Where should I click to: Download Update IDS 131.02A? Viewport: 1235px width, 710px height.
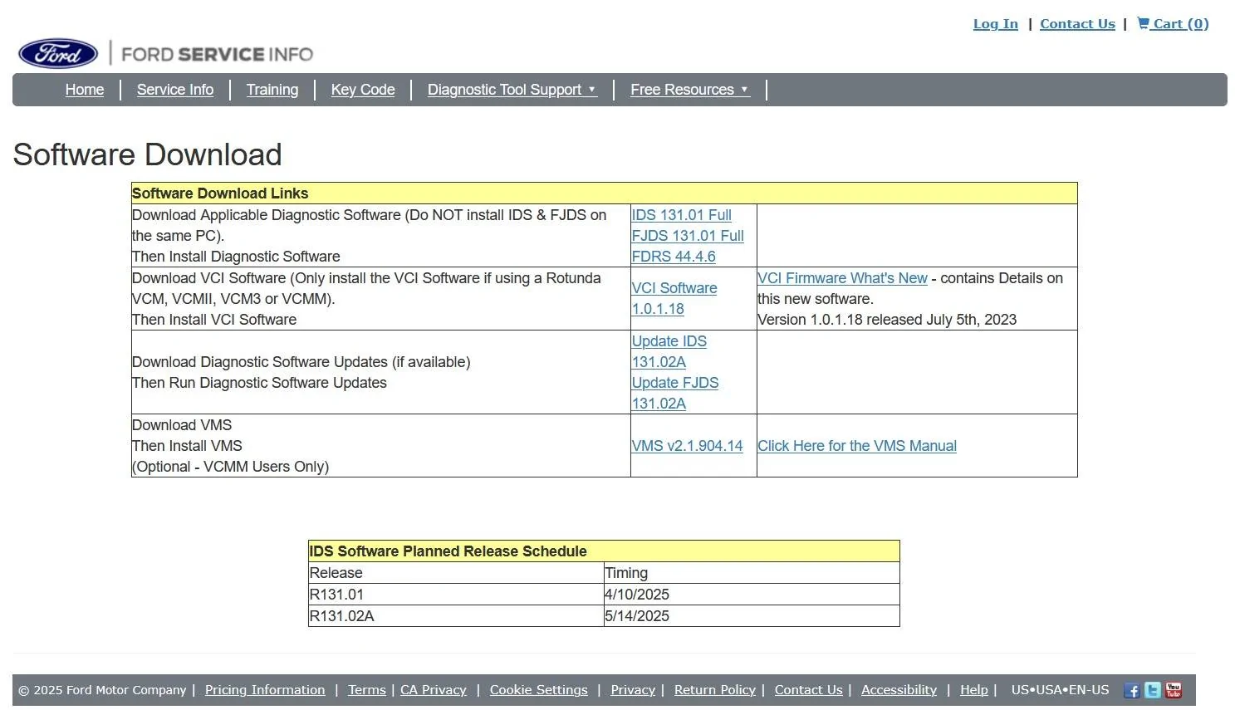click(669, 351)
